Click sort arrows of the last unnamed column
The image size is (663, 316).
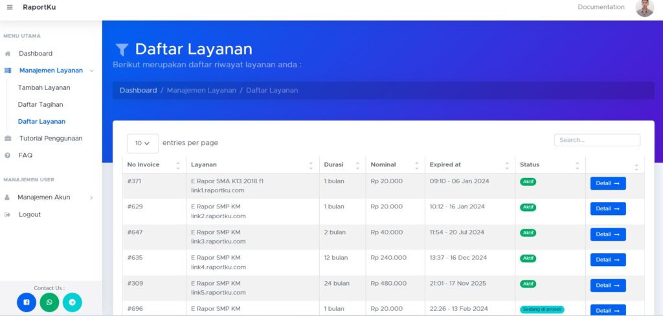click(636, 166)
